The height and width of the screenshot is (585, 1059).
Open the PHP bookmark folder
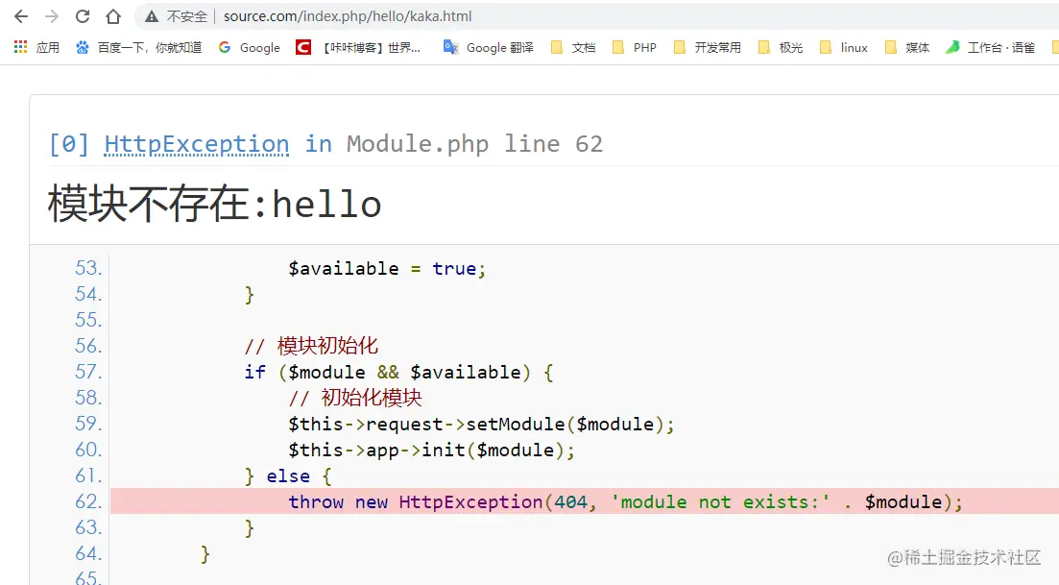coord(635,47)
